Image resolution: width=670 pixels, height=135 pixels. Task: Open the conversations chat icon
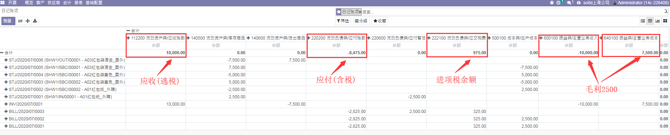(x=569, y=2)
